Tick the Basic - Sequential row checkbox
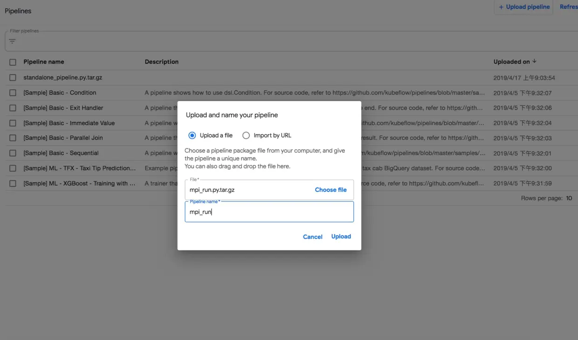The height and width of the screenshot is (340, 578). coord(13,153)
